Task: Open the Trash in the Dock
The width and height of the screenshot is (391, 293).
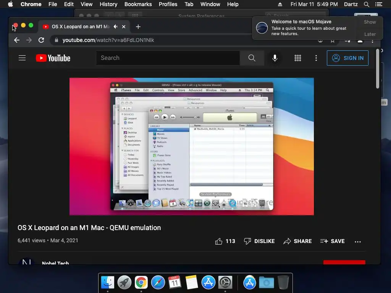Action: [x=283, y=282]
